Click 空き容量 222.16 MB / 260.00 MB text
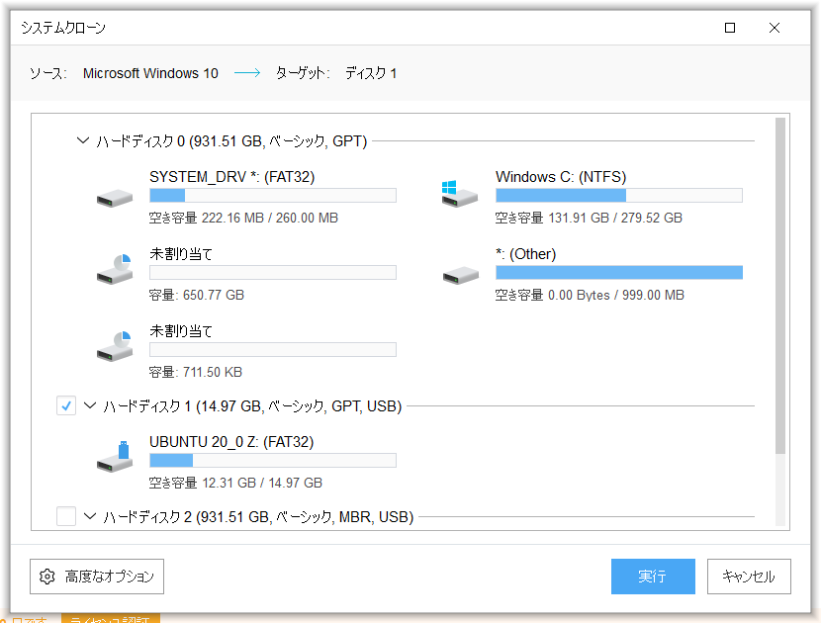This screenshot has height=623, width=821. pos(243,218)
